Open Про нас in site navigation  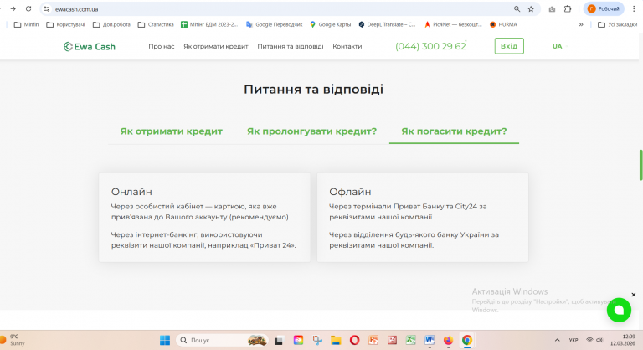[x=161, y=46]
